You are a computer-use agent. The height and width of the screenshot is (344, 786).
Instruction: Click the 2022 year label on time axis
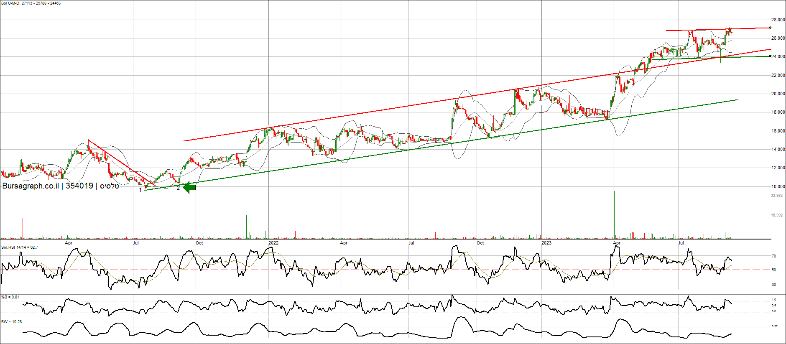273,243
